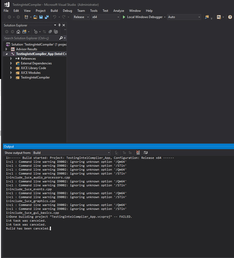Expand the Advisor Results node
Screen dimensions: 234x258
pyautogui.click(x=7, y=49)
